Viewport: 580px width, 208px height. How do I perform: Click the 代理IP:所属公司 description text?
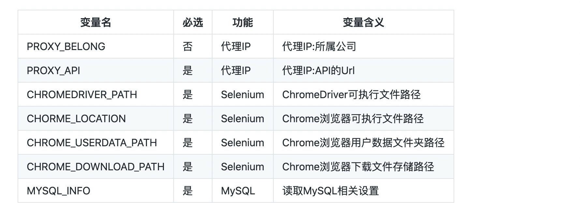tap(319, 46)
